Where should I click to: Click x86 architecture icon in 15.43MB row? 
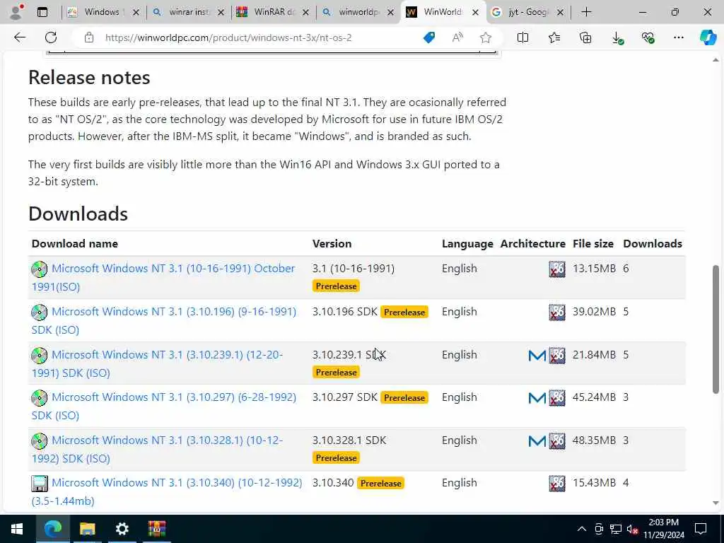pos(557,484)
